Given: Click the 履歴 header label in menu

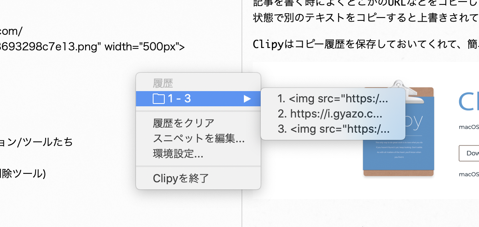Looking at the screenshot, I should (163, 83).
